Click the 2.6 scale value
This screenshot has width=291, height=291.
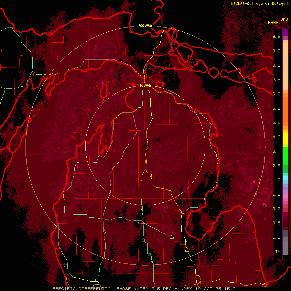[276, 166]
